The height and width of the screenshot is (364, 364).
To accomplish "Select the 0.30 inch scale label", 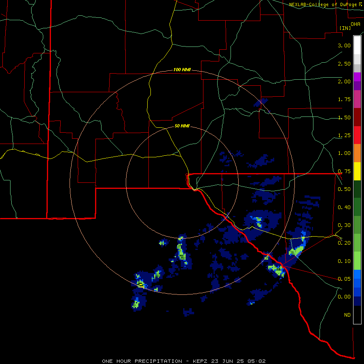I will (344, 225).
